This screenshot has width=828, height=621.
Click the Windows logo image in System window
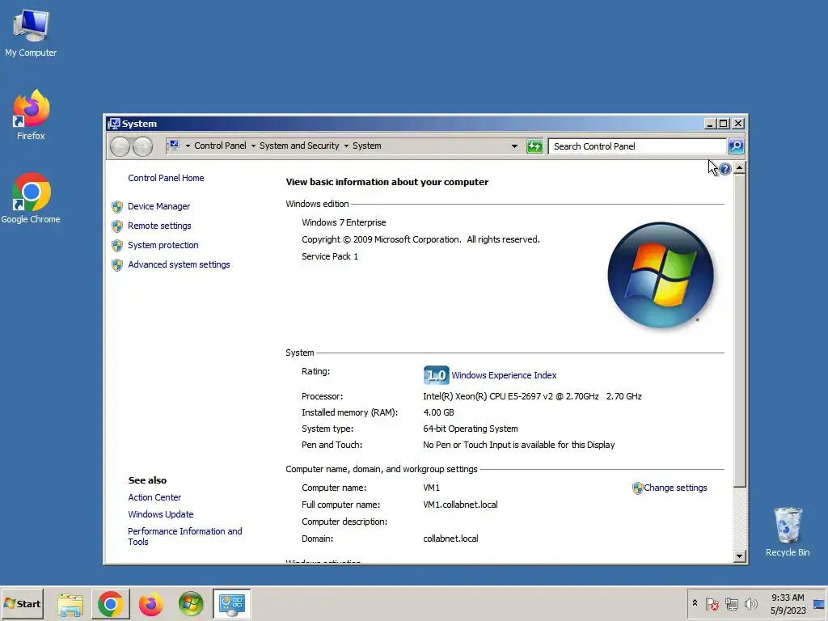[661, 275]
